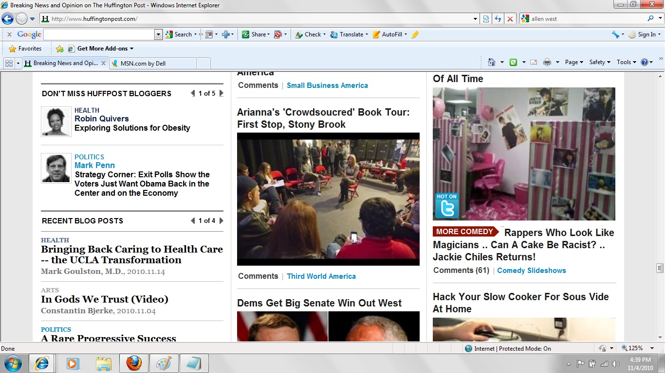Click the browser Forward arrow button
Screen dimensions: 665x373
point(21,19)
